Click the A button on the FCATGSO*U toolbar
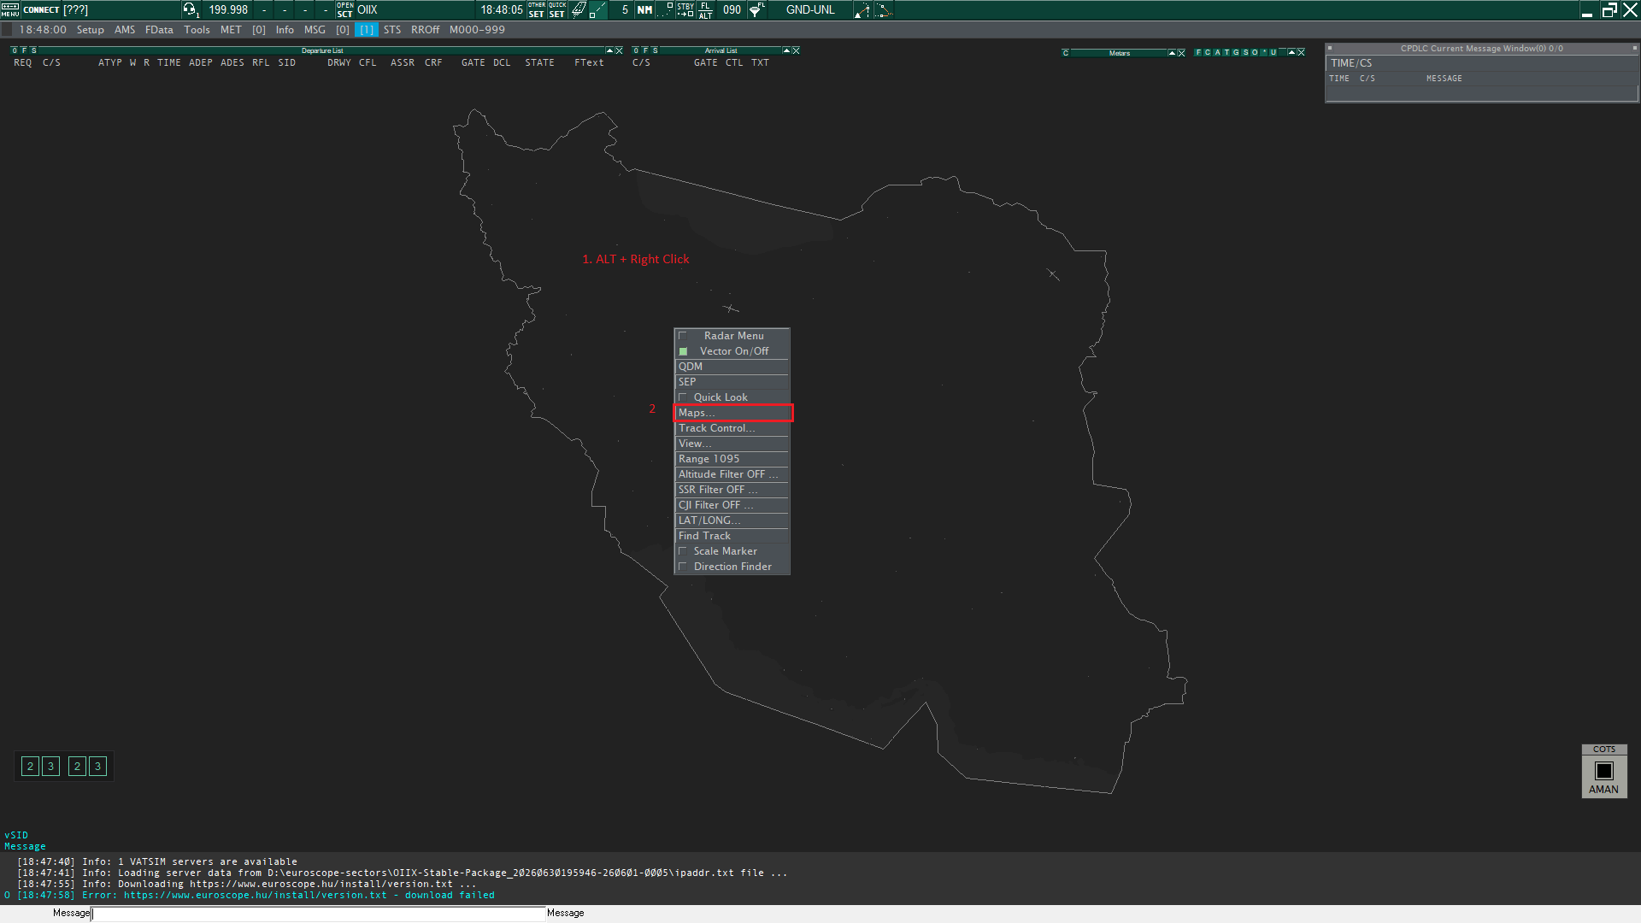The image size is (1641, 923). [x=1217, y=53]
